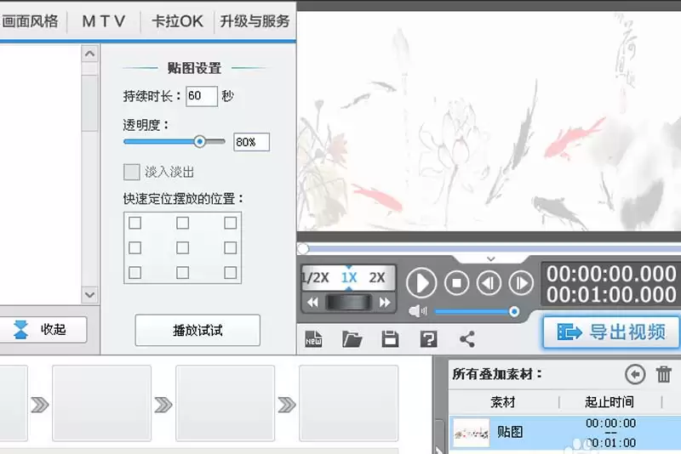Enable the 淡入淡出 checkbox
Viewport: 681px width, 454px height.
tap(132, 172)
